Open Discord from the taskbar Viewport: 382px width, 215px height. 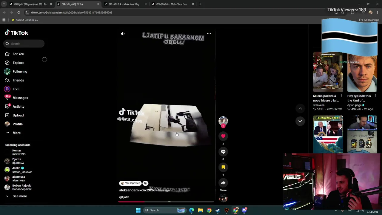point(244,210)
